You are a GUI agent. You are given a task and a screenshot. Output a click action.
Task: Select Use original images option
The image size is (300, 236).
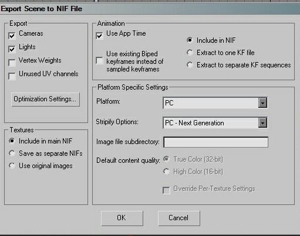point(12,166)
